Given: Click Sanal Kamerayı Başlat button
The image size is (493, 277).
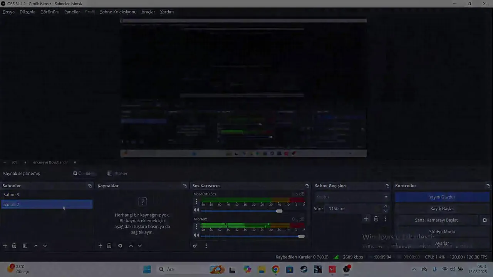Looking at the screenshot, I should click(436, 220).
